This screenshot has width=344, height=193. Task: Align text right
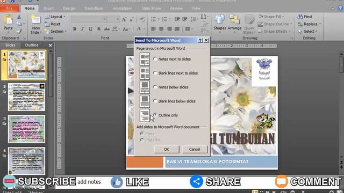(169, 29)
